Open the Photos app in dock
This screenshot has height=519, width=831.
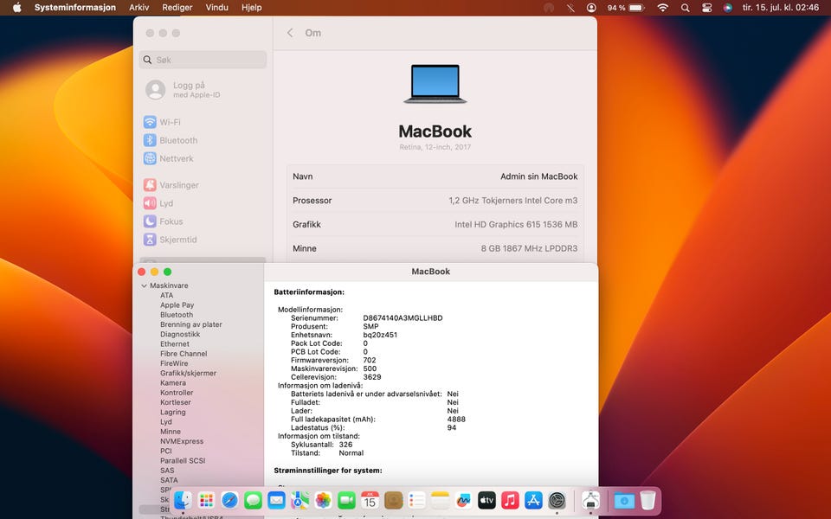click(x=323, y=500)
